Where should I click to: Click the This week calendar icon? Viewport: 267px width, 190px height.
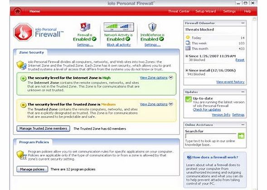[x=188, y=43]
